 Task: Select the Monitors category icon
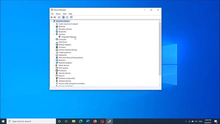[x=57, y=60]
